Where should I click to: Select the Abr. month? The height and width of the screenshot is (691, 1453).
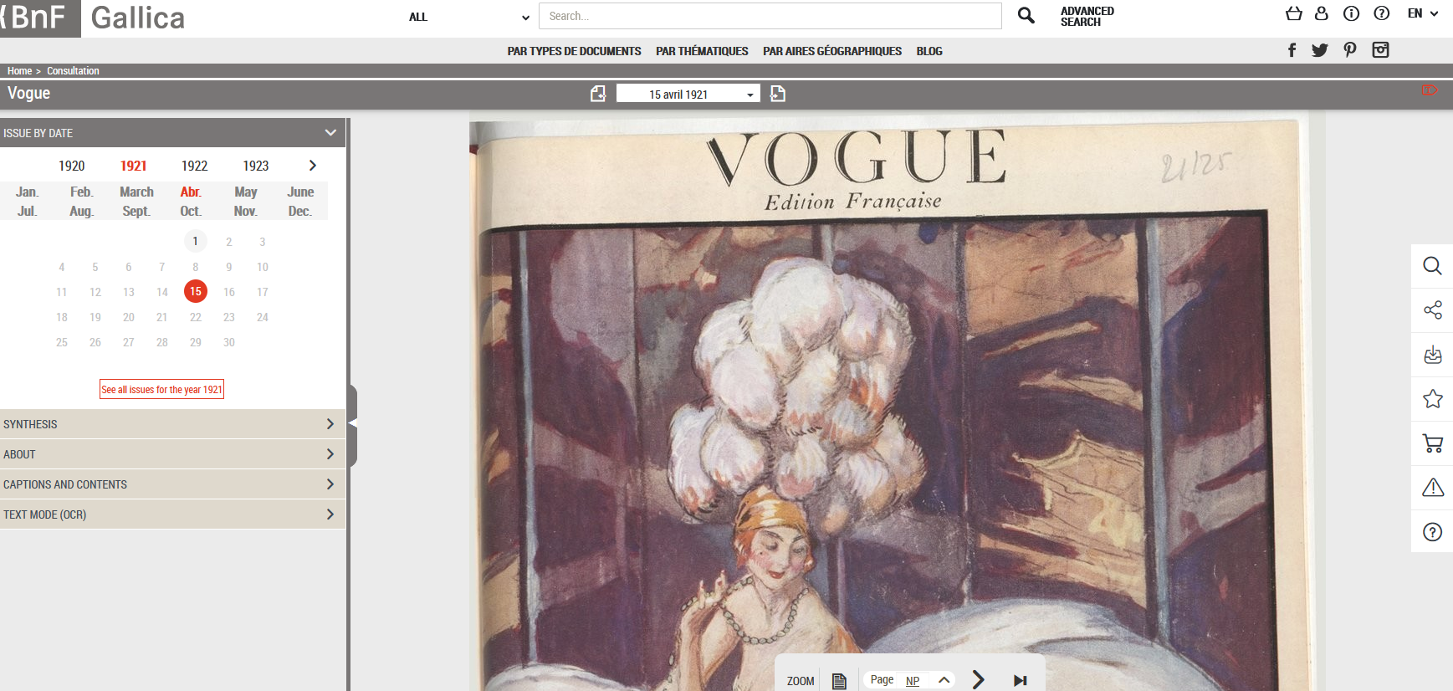click(191, 192)
